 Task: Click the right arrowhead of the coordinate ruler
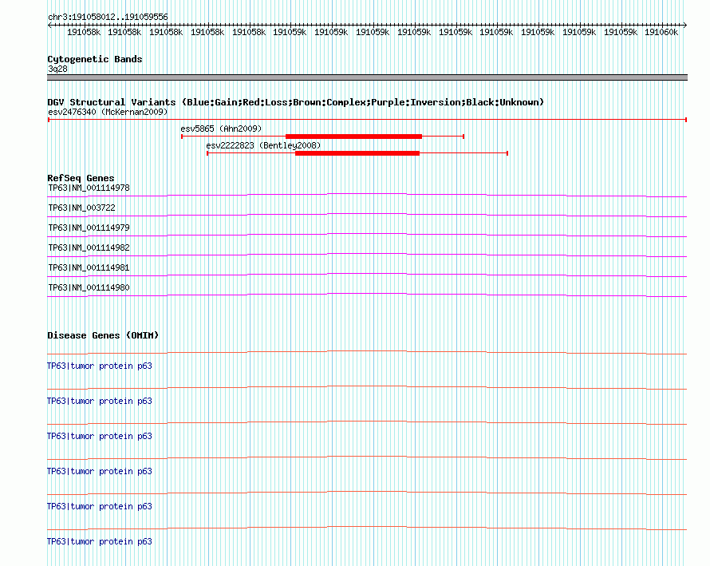pos(684,26)
